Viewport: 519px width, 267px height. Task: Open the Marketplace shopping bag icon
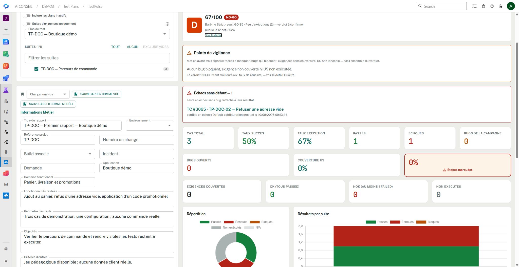click(x=483, y=6)
